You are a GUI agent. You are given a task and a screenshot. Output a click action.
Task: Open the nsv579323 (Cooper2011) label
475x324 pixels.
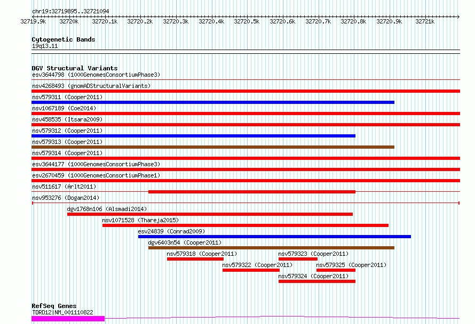(313, 254)
